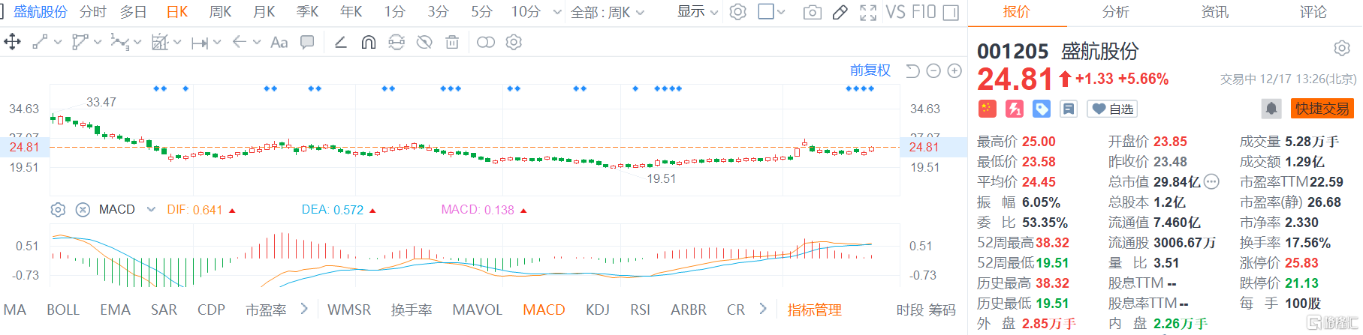Expand the wave tool options arrow
Viewport: 1363px width, 335px height.
[137, 43]
